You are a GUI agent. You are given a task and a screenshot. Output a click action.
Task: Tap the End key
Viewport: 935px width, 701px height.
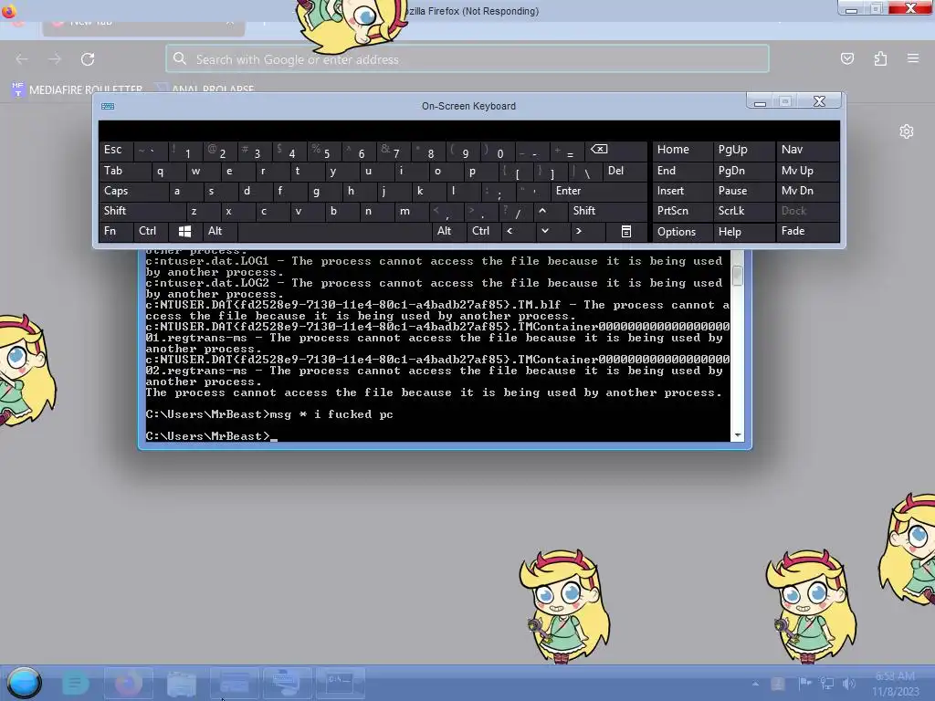[683, 171]
